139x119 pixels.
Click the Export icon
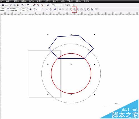click(x=38, y=5)
